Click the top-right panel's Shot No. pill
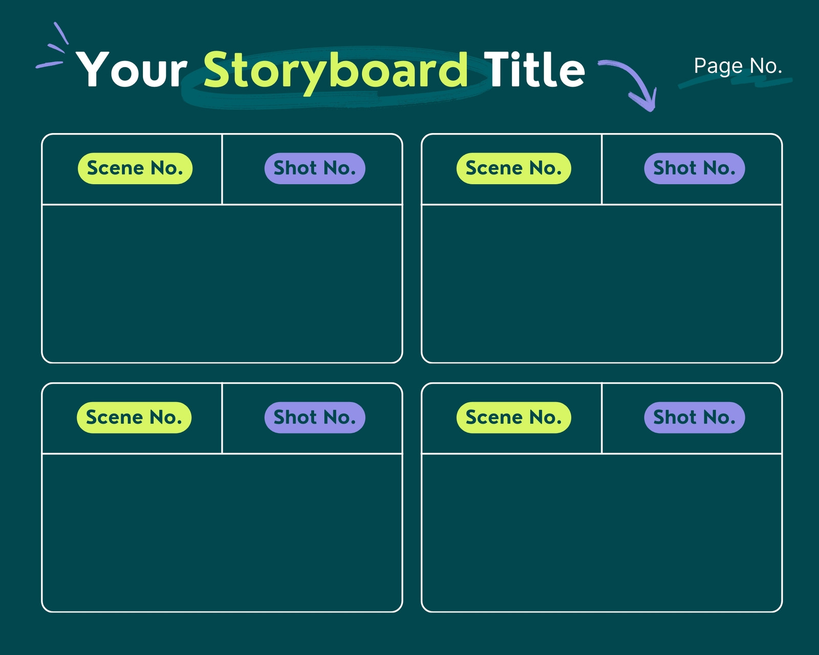 [695, 168]
